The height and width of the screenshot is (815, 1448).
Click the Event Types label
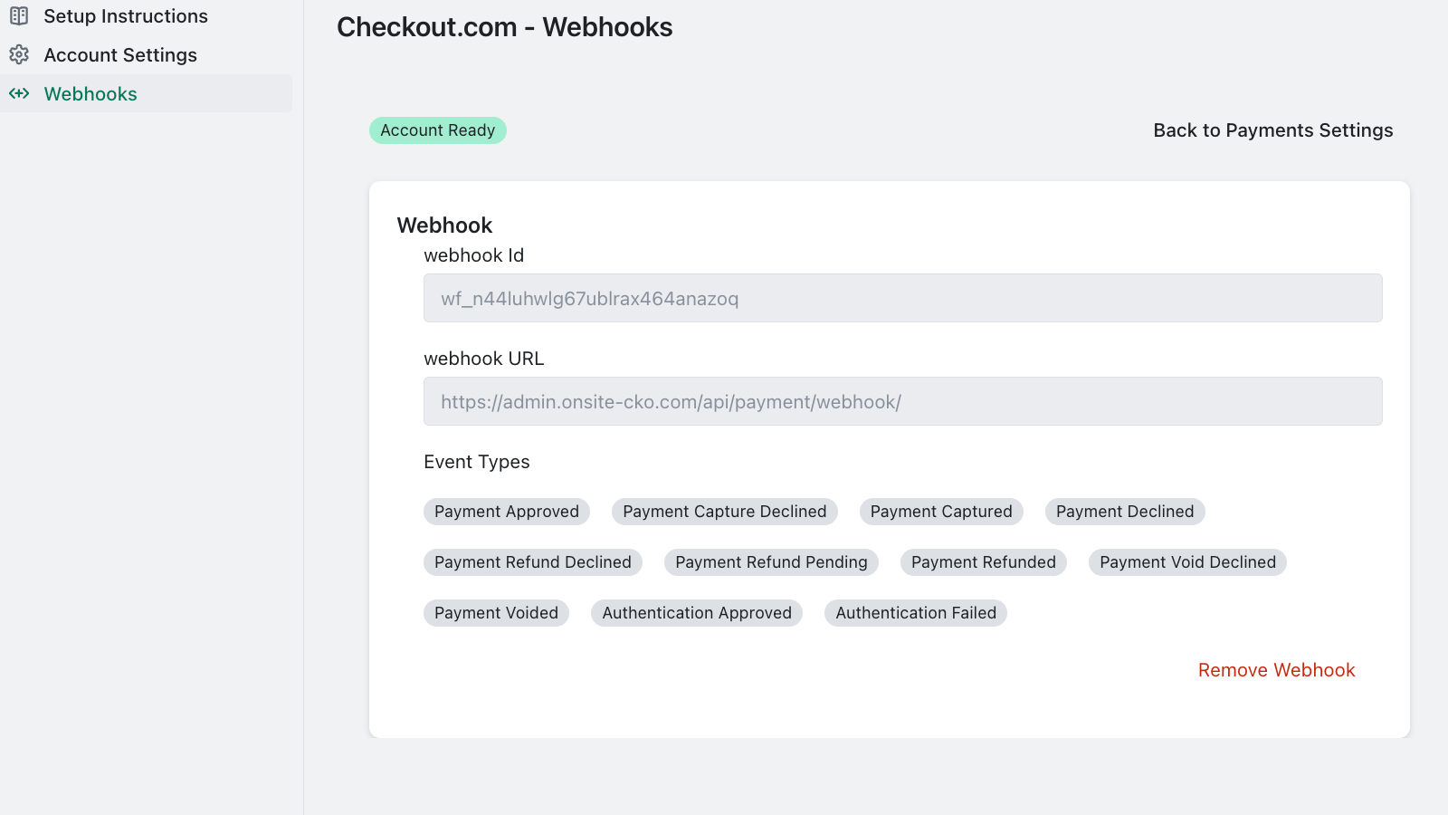point(477,462)
